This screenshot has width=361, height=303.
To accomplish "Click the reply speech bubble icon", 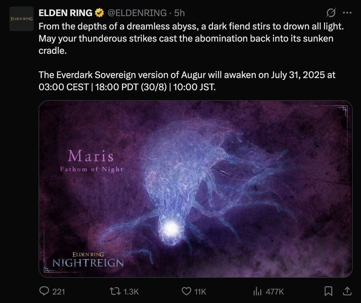I will tap(44, 291).
